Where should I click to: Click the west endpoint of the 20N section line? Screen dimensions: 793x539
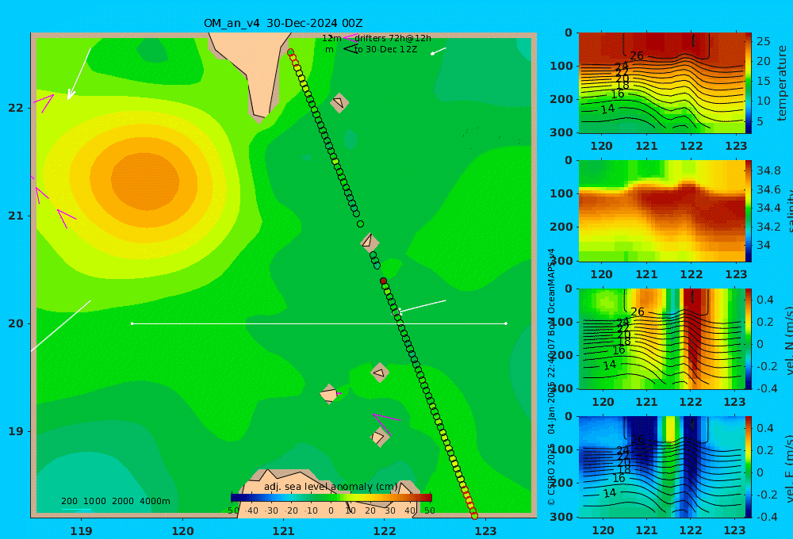coord(132,323)
